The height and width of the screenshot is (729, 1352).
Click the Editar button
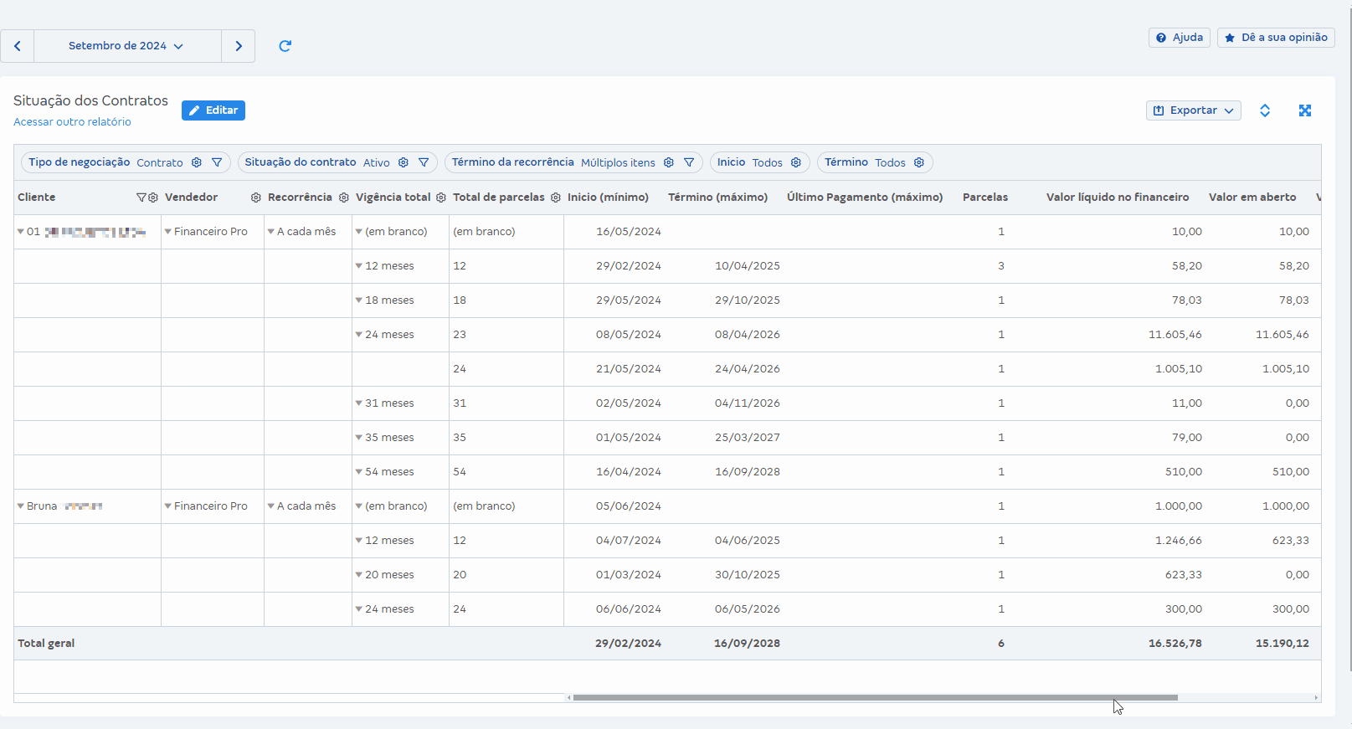(213, 110)
